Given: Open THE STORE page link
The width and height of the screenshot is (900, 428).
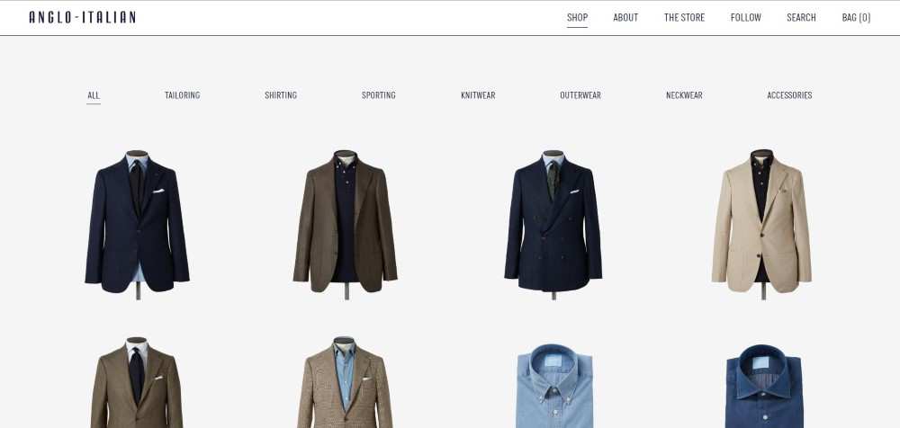Looking at the screenshot, I should pyautogui.click(x=684, y=17).
